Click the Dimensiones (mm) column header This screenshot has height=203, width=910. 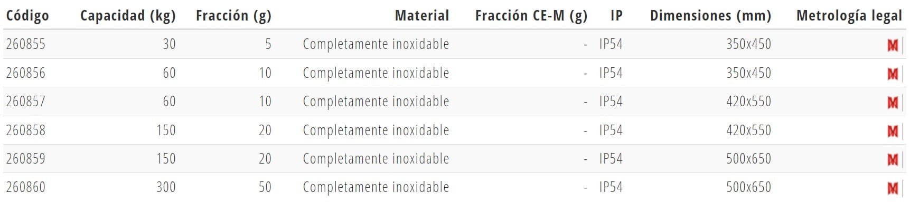click(x=710, y=16)
